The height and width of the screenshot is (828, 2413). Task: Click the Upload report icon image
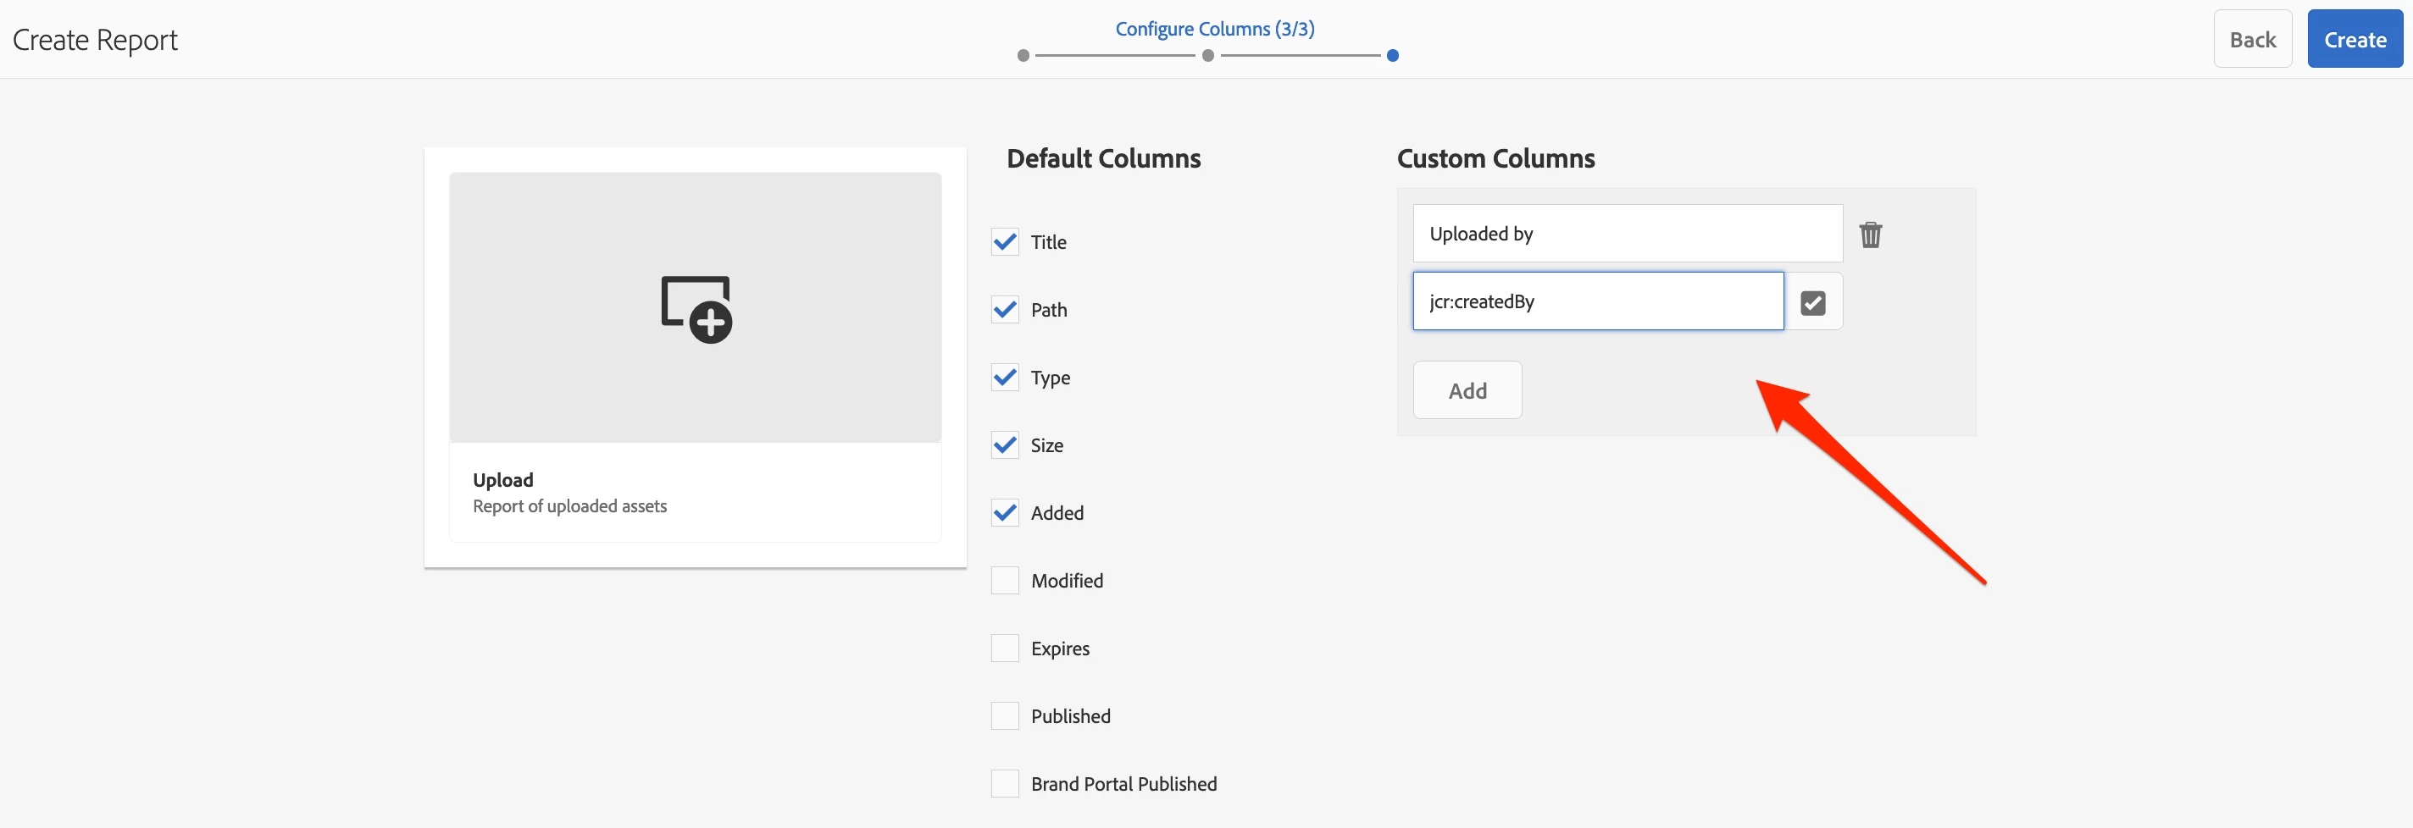[695, 308]
